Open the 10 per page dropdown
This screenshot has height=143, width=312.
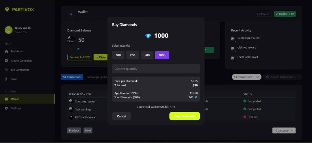coord(284,131)
